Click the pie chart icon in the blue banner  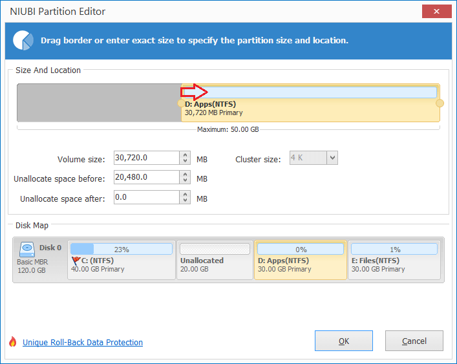(23, 40)
